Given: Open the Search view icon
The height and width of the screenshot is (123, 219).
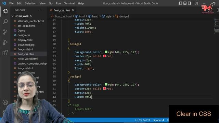Looking at the screenshot, I should tap(5, 22).
